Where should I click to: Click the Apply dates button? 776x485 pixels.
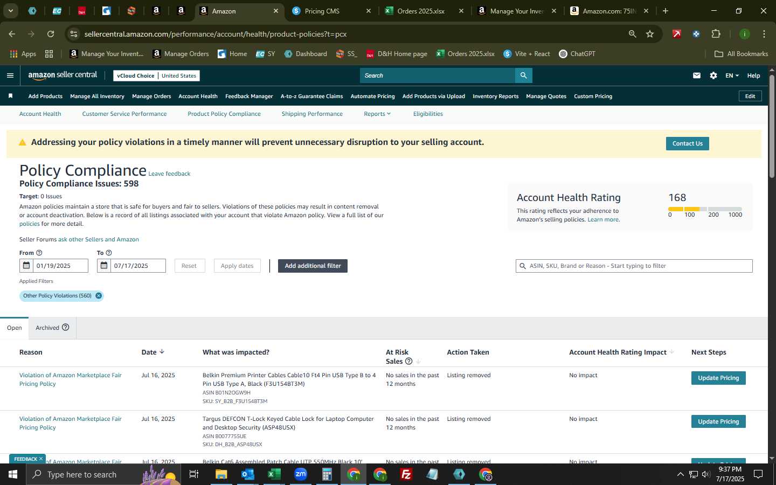[x=237, y=266]
